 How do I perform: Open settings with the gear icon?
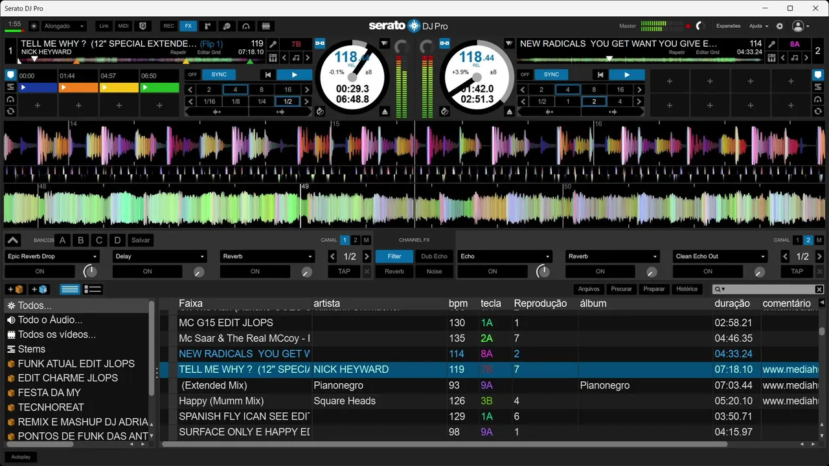[780, 26]
